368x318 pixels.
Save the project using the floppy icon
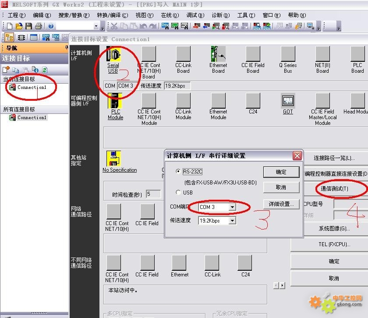coord(28,26)
